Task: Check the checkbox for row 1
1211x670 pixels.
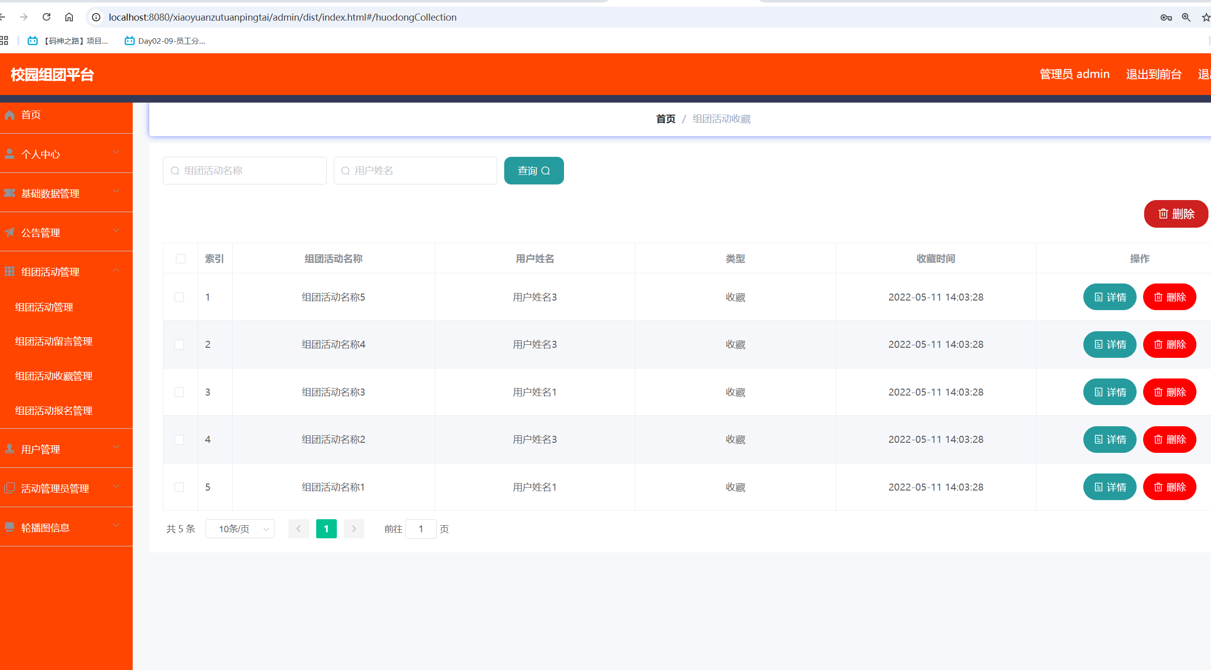Action: (x=179, y=297)
